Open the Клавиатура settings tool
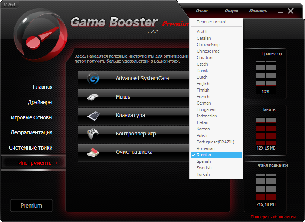Viewport: 305px width, 222px height. (133, 116)
